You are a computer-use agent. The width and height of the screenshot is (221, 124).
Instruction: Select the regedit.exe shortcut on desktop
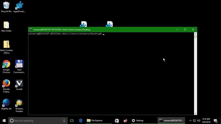click(x=19, y=7)
